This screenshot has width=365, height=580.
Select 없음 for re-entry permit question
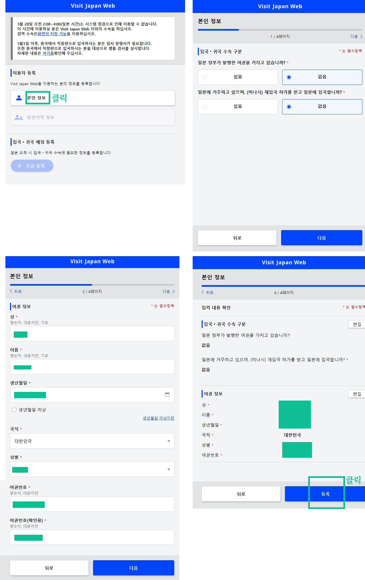322,107
